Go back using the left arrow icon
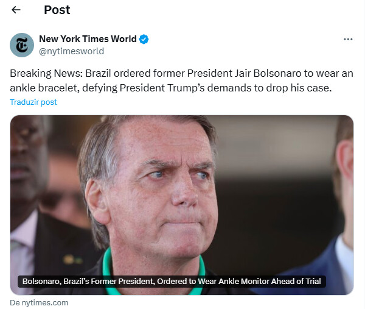This screenshot has height=309, width=365. click(16, 10)
